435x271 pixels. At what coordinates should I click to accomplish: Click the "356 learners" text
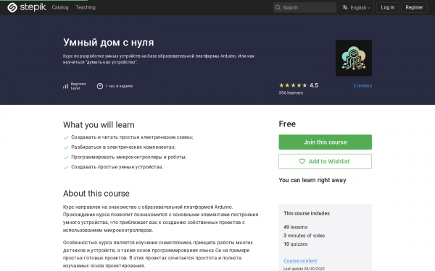tap(291, 93)
